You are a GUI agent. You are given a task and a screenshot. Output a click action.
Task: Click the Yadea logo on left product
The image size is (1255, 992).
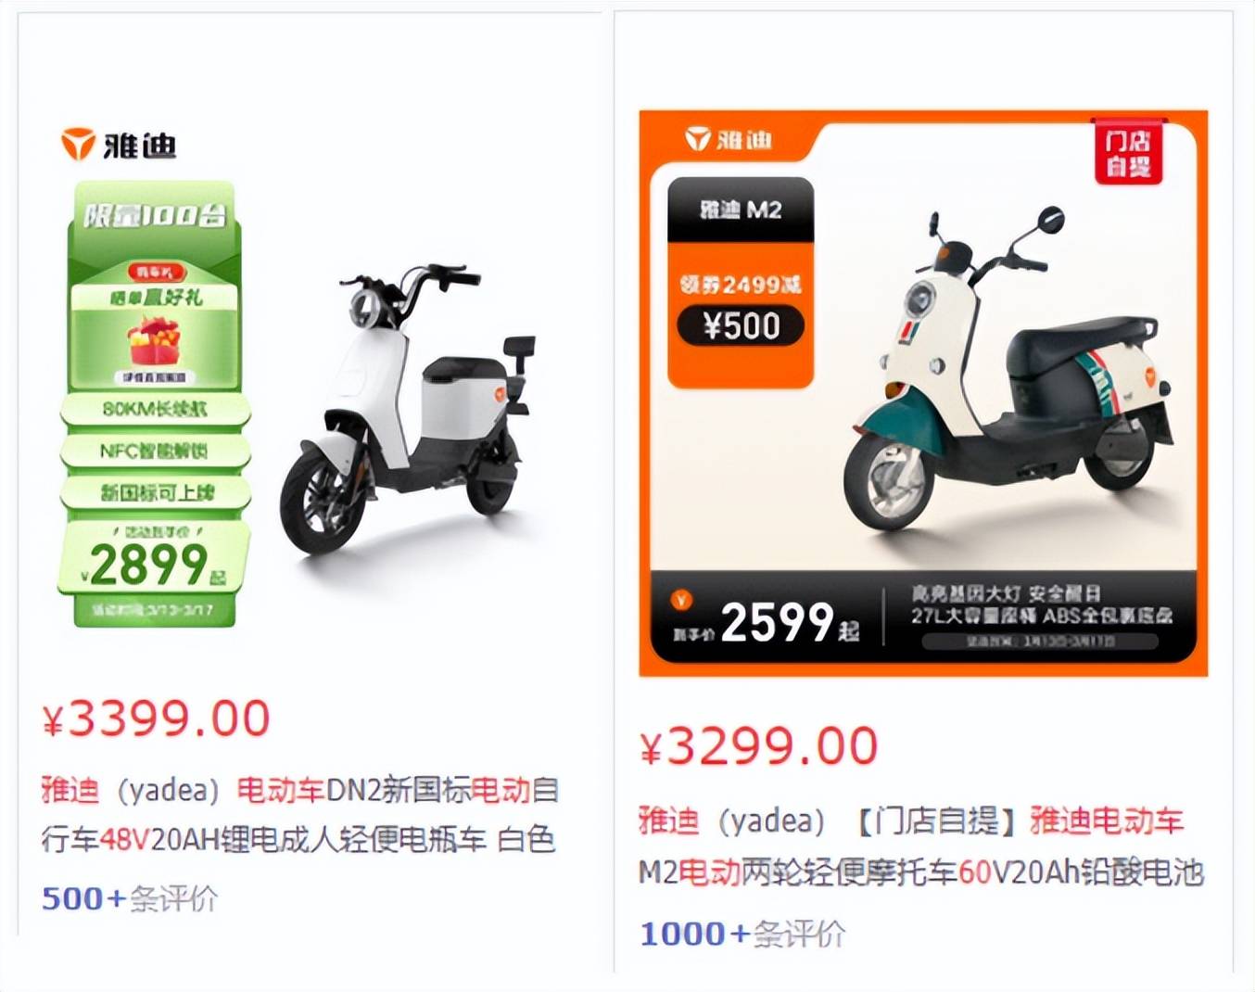click(119, 145)
